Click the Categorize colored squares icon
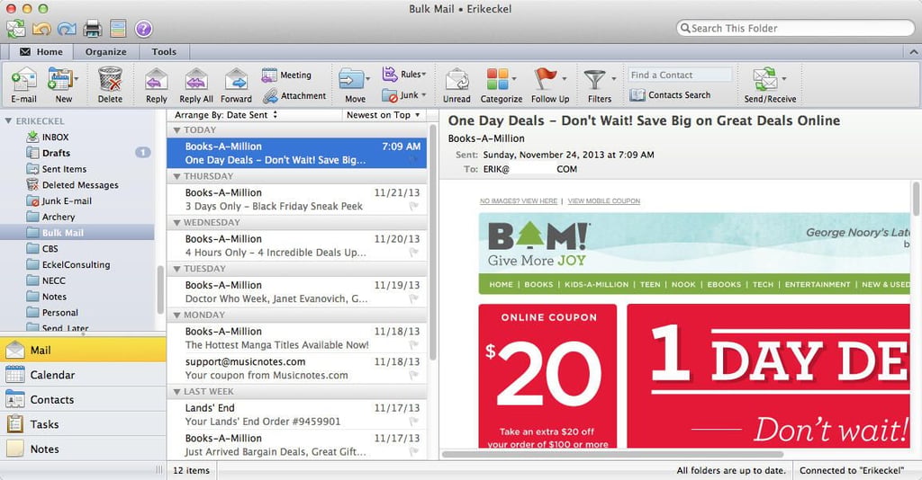Image resolution: width=922 pixels, height=480 pixels. [x=497, y=78]
